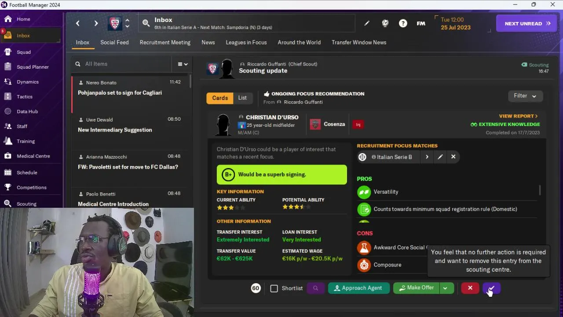Remove the Italian Serie B focus match

point(453,157)
